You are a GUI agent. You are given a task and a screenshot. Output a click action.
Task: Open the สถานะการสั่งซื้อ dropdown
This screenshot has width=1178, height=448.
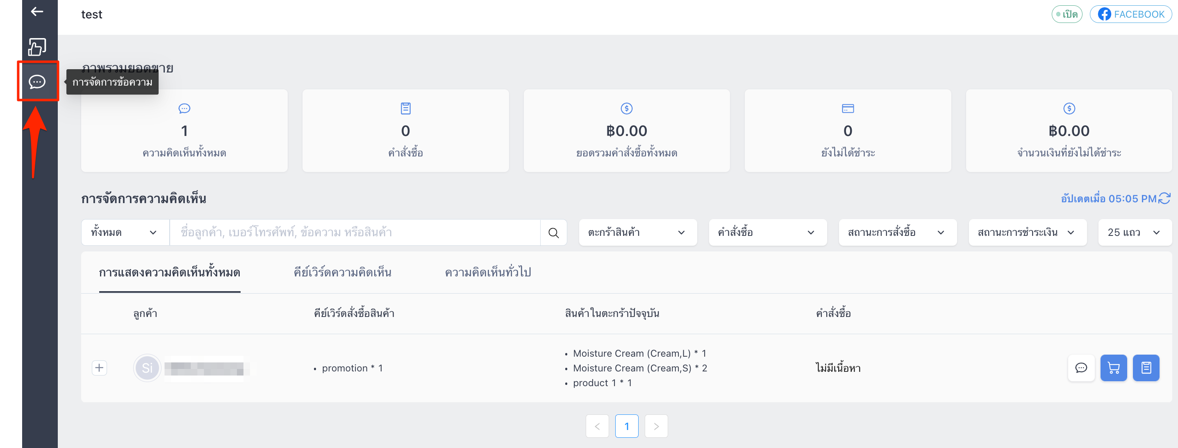coord(897,233)
